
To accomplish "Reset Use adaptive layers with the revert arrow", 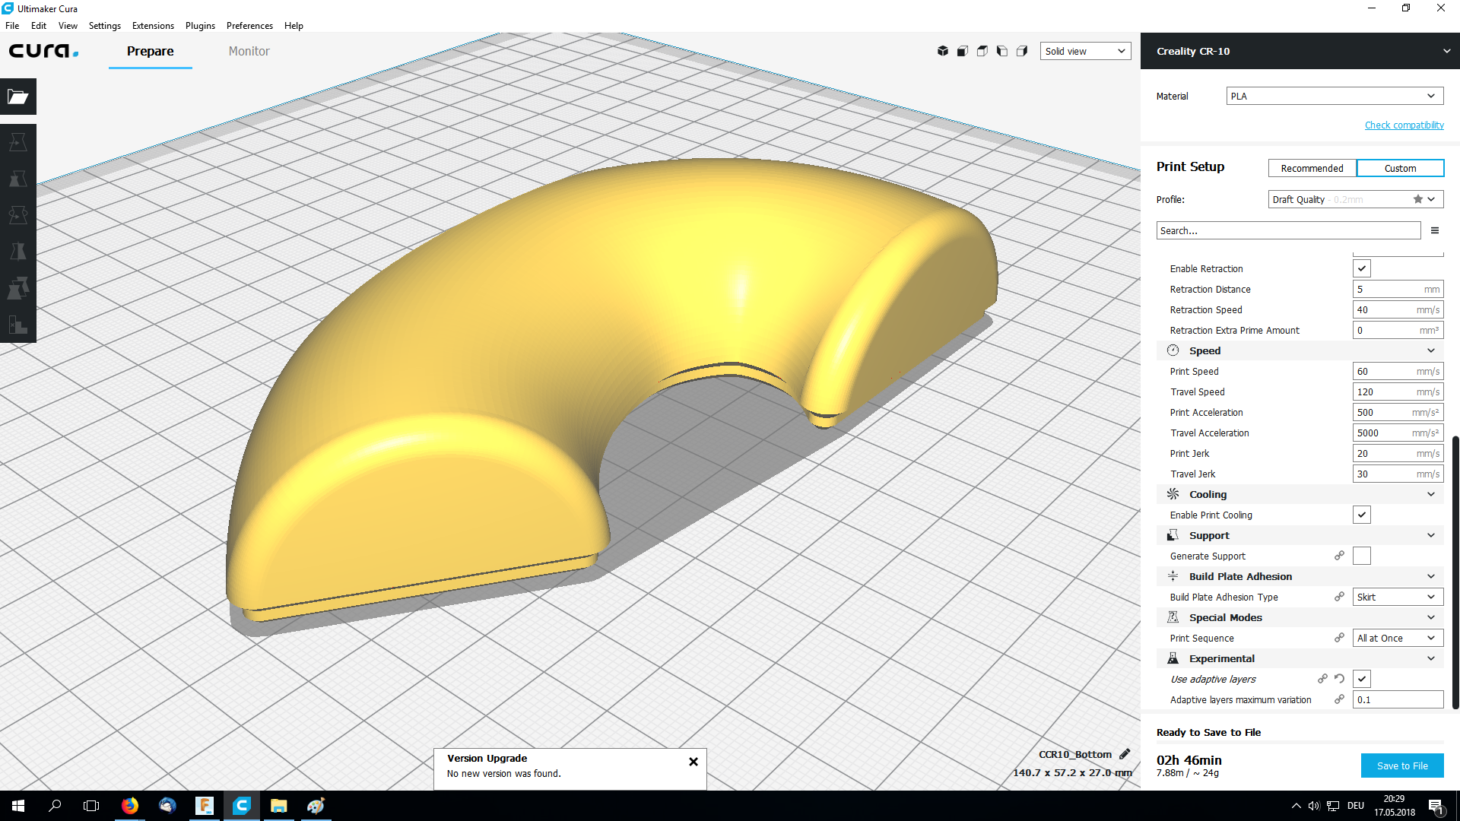I will click(1340, 679).
